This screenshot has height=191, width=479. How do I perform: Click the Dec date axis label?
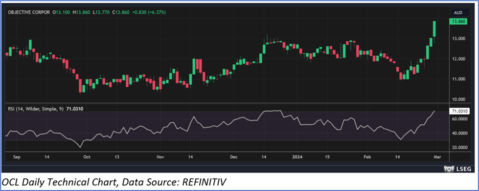pyautogui.click(x=234, y=157)
